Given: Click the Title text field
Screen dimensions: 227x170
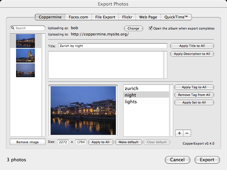Looking at the screenshot, I should [x=112, y=46].
